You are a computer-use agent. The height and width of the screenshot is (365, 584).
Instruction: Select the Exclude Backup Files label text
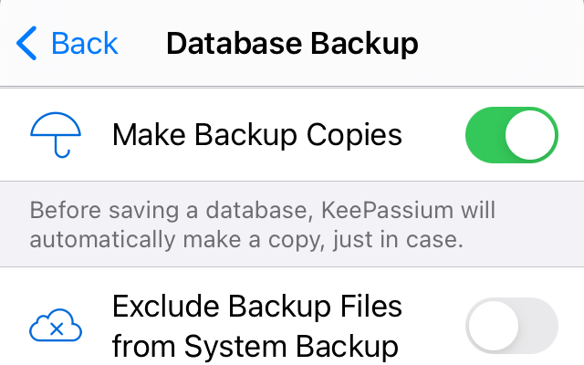(257, 307)
